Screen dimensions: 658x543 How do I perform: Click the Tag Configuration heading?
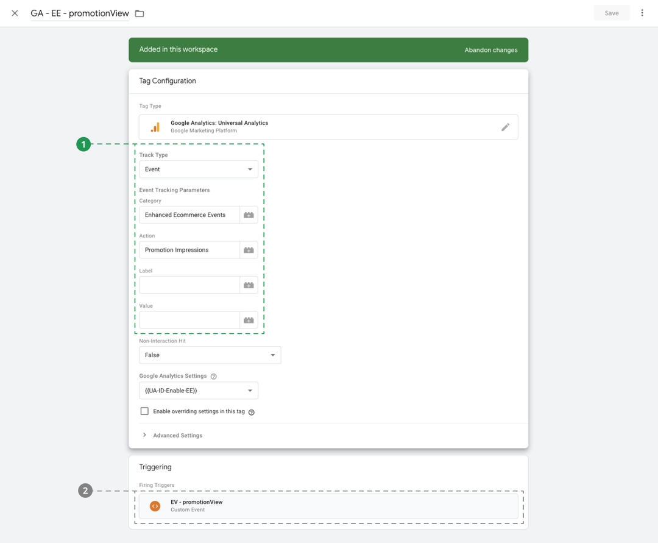[x=168, y=81]
